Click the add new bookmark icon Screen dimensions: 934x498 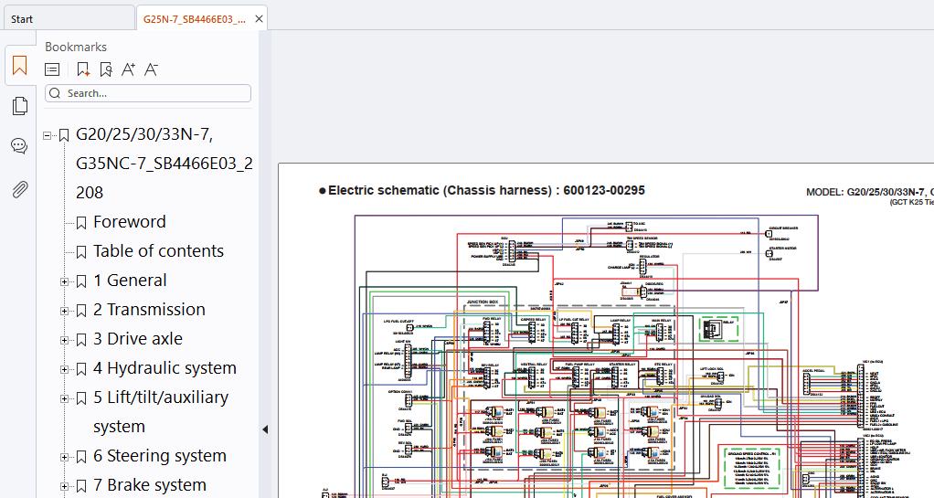83,69
